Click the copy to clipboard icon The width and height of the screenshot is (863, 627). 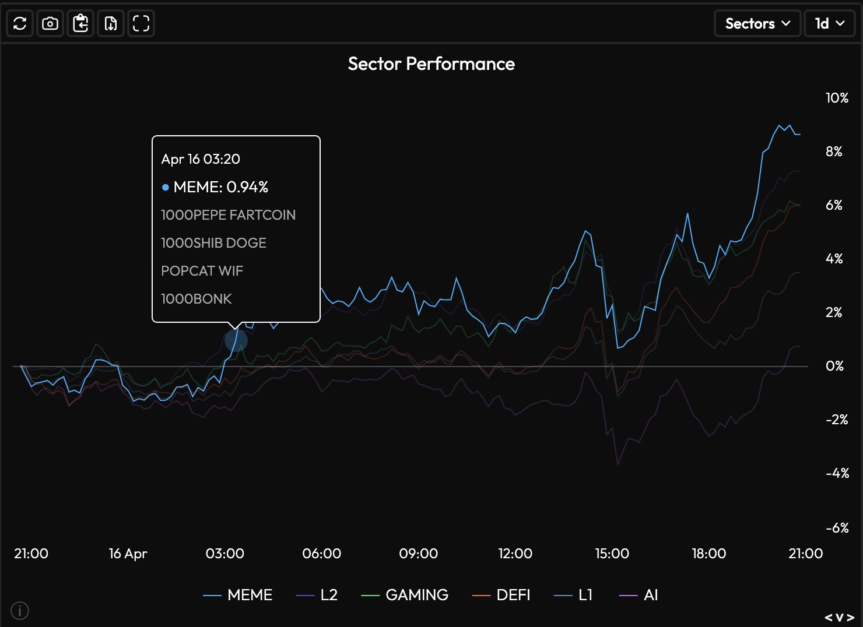(x=80, y=23)
